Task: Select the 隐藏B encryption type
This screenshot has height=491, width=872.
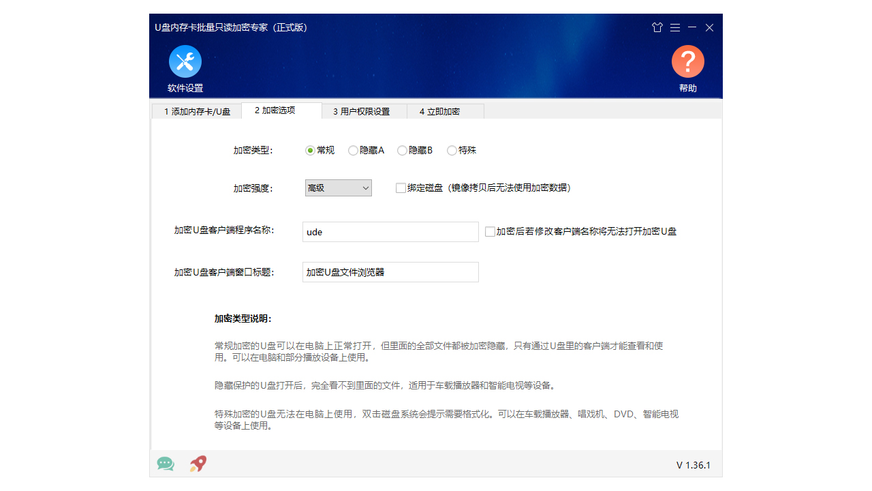Action: pos(402,150)
